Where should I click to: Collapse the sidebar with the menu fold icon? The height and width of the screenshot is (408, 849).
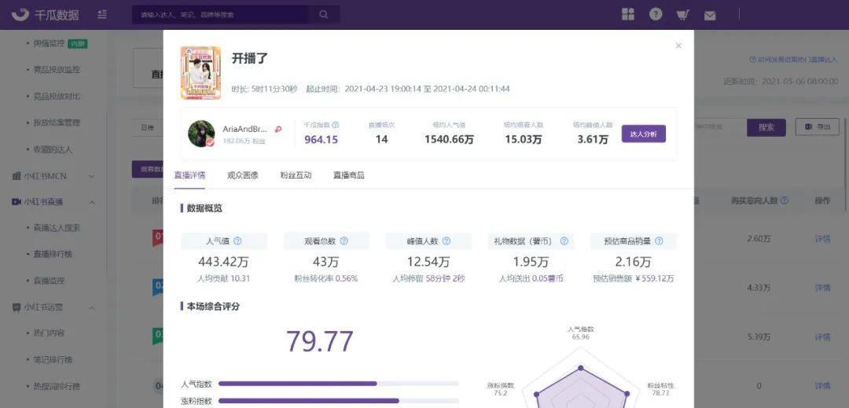[101, 15]
